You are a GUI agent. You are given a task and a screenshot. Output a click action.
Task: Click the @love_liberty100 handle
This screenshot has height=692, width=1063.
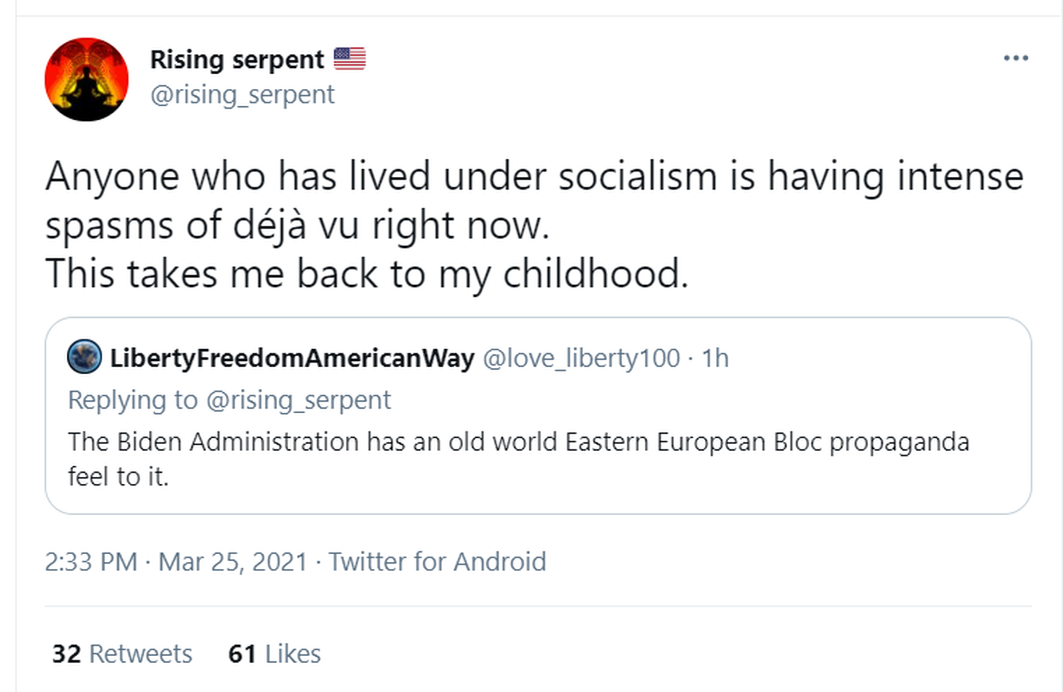click(581, 358)
